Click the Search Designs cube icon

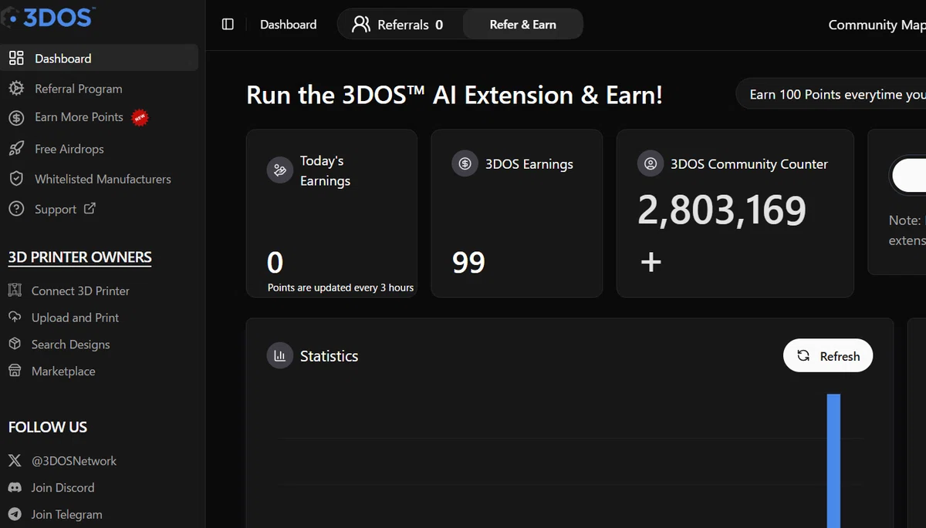(15, 344)
